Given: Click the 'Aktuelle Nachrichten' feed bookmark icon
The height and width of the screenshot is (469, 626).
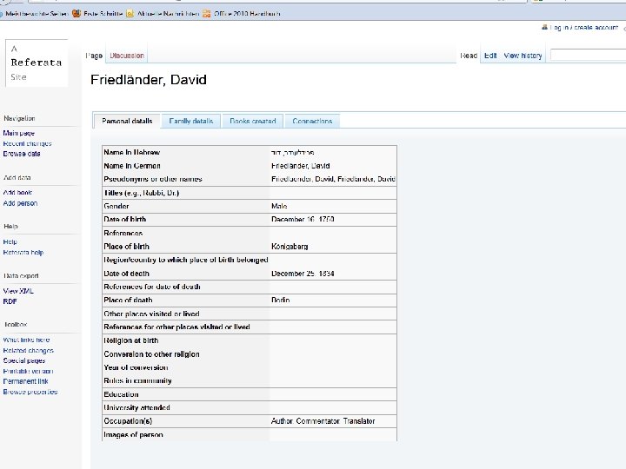Looking at the screenshot, I should [130, 14].
